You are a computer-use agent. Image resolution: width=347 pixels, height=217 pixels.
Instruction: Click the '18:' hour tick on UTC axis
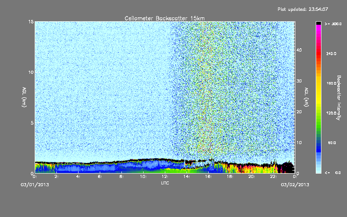pyautogui.click(x=230, y=177)
